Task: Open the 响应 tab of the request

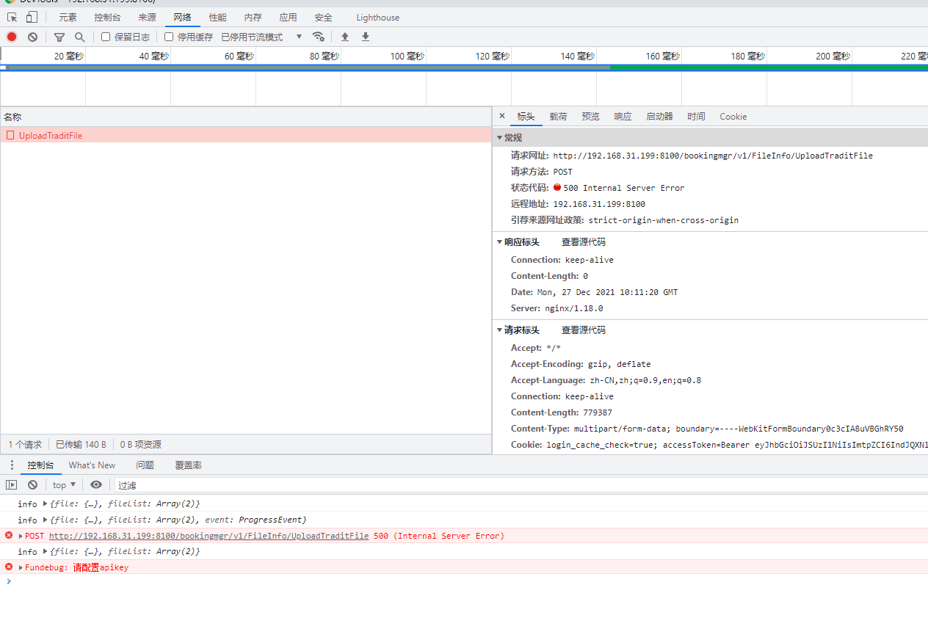Action: (623, 117)
